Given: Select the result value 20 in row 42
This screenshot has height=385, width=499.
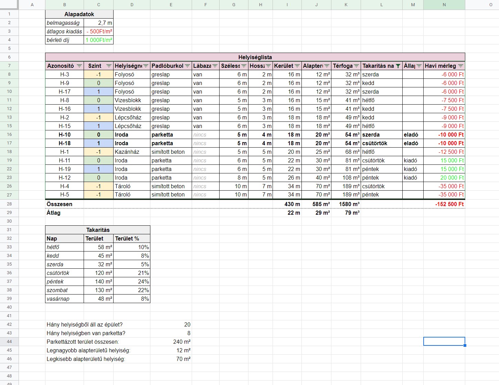Looking at the screenshot, I should tap(171, 324).
